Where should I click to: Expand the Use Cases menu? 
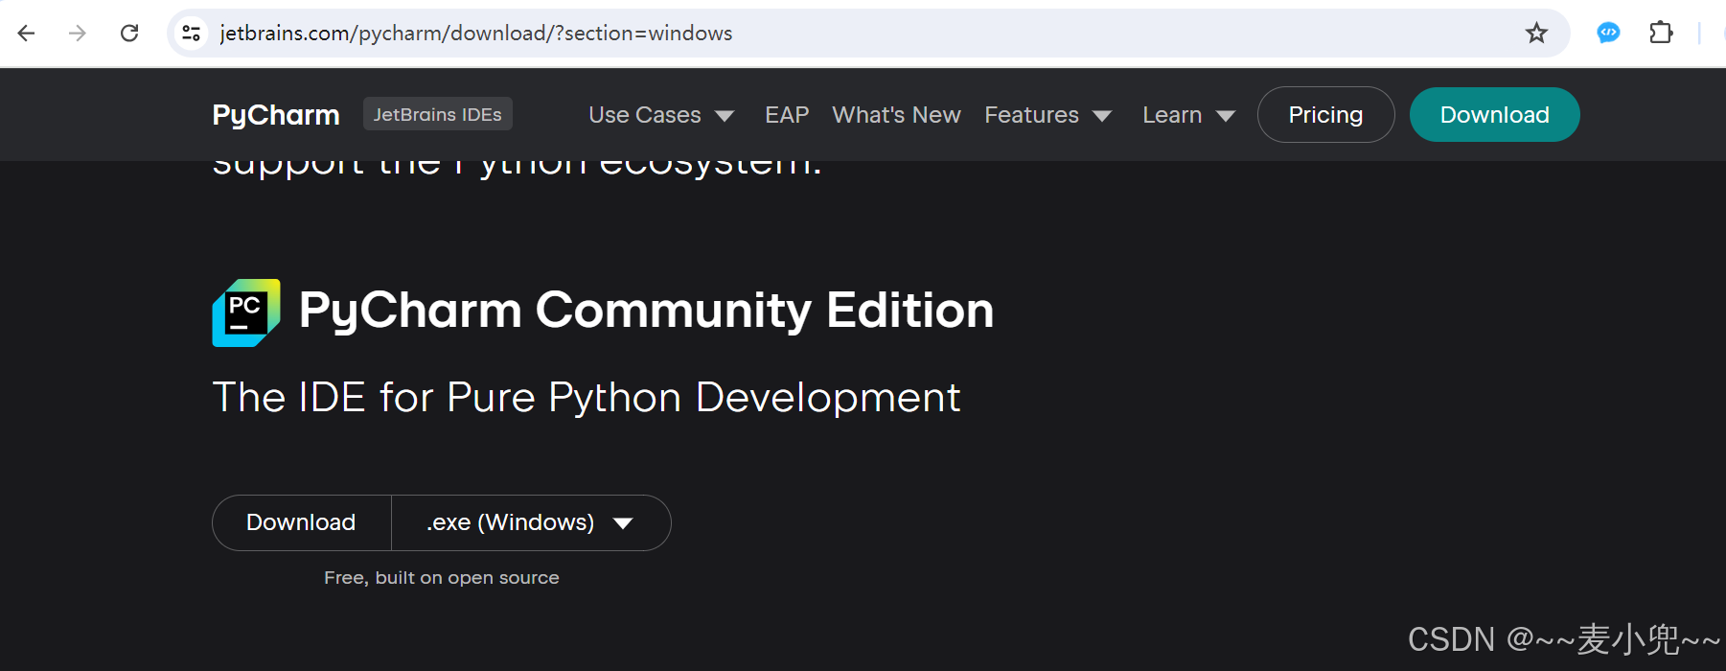(661, 115)
